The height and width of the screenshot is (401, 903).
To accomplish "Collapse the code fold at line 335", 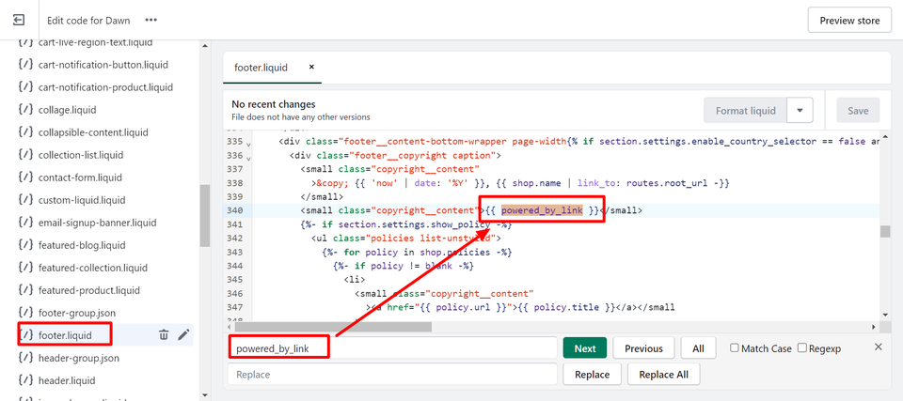I will pos(248,143).
